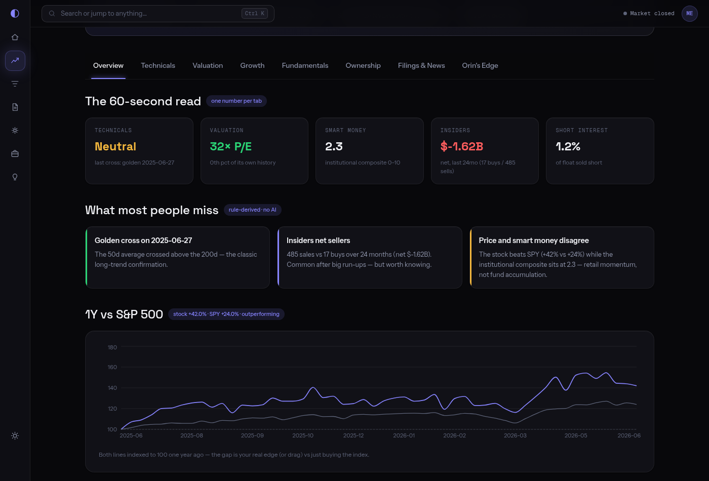Click the Insiders $-1.62B summary card
Viewport: 709px width, 481px height.
(x=485, y=151)
